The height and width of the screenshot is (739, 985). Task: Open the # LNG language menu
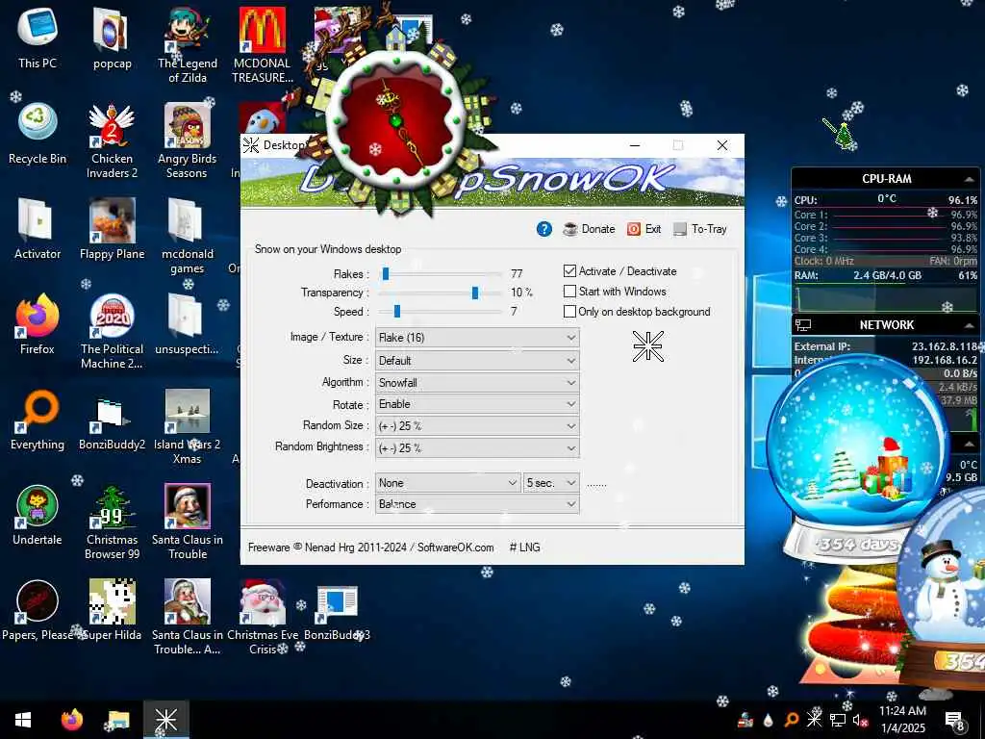[x=524, y=548]
